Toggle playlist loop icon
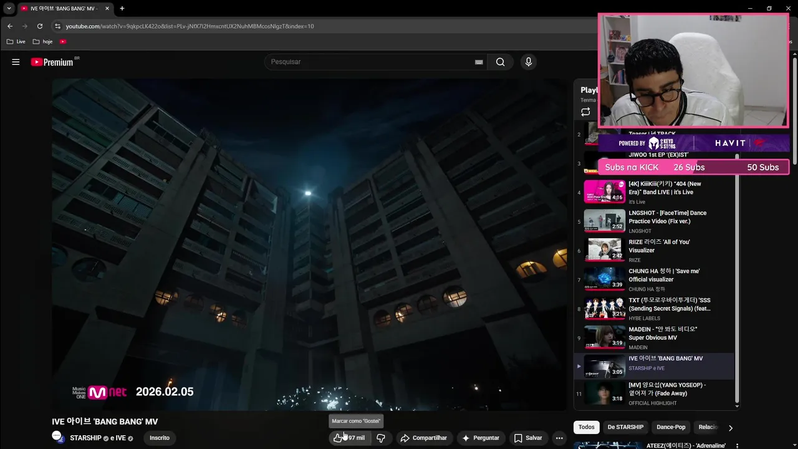The image size is (798, 449). 585,112
